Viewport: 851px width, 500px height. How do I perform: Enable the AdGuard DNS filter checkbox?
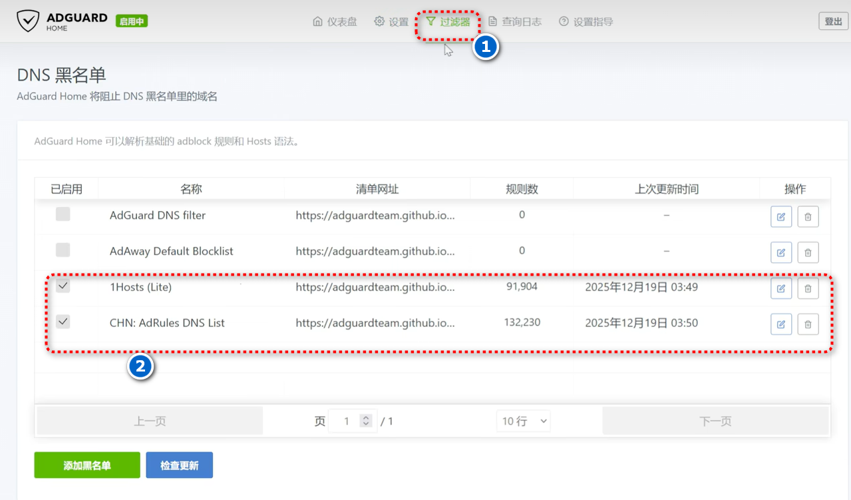(63, 214)
